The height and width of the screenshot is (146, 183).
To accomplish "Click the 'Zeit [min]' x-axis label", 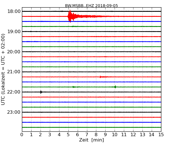I will 91,140.
